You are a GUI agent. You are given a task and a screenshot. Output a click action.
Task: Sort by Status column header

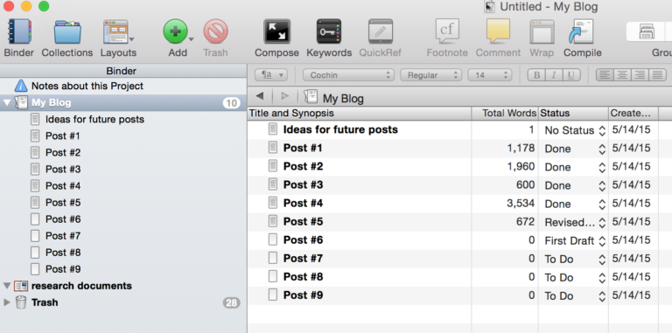pyautogui.click(x=573, y=114)
